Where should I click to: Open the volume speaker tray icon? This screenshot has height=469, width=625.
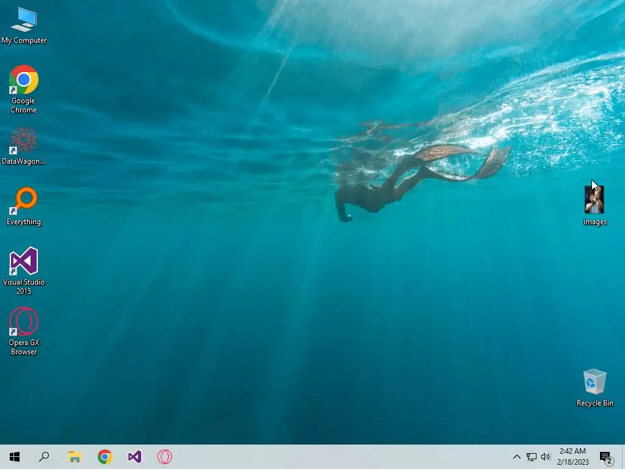[x=546, y=457]
